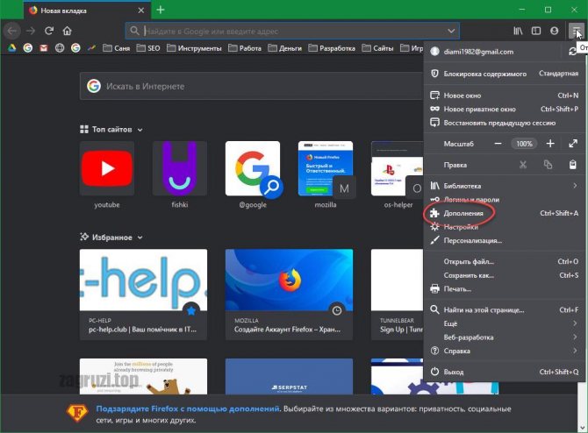
Task: Open the Создайте Аккаунт Firefox card
Action: tap(289, 295)
